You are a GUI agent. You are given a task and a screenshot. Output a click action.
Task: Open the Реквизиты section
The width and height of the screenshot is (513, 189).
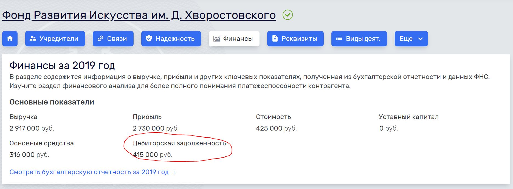[299, 39]
